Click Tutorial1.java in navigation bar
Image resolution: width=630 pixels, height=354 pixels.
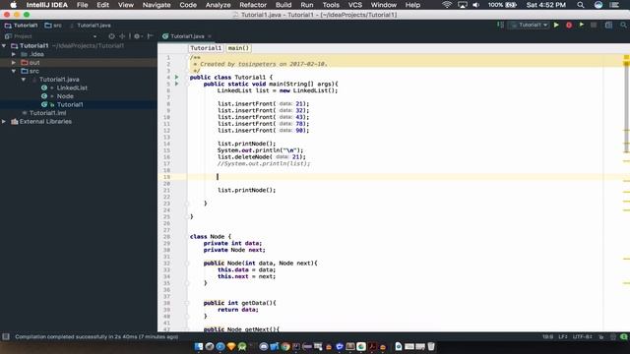click(91, 26)
